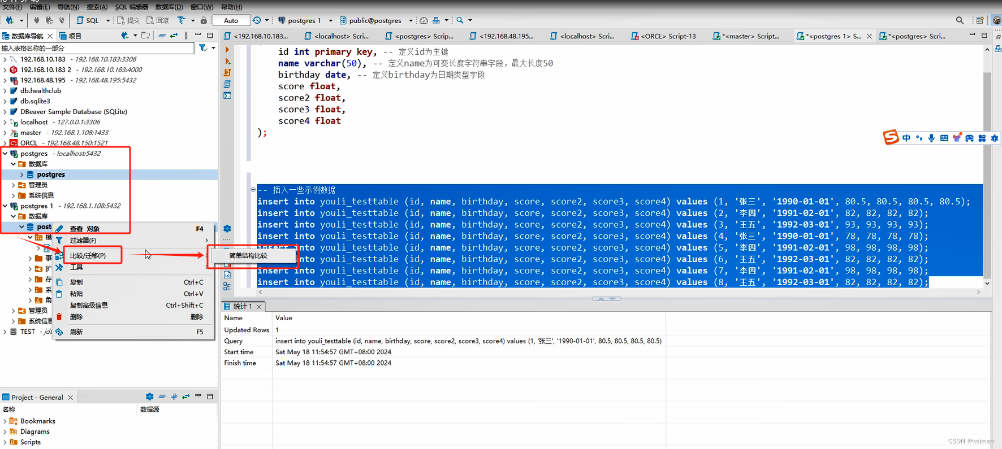Click the lock icon in main toolbar
Viewport: 1002px width, 449px height.
[x=204, y=20]
